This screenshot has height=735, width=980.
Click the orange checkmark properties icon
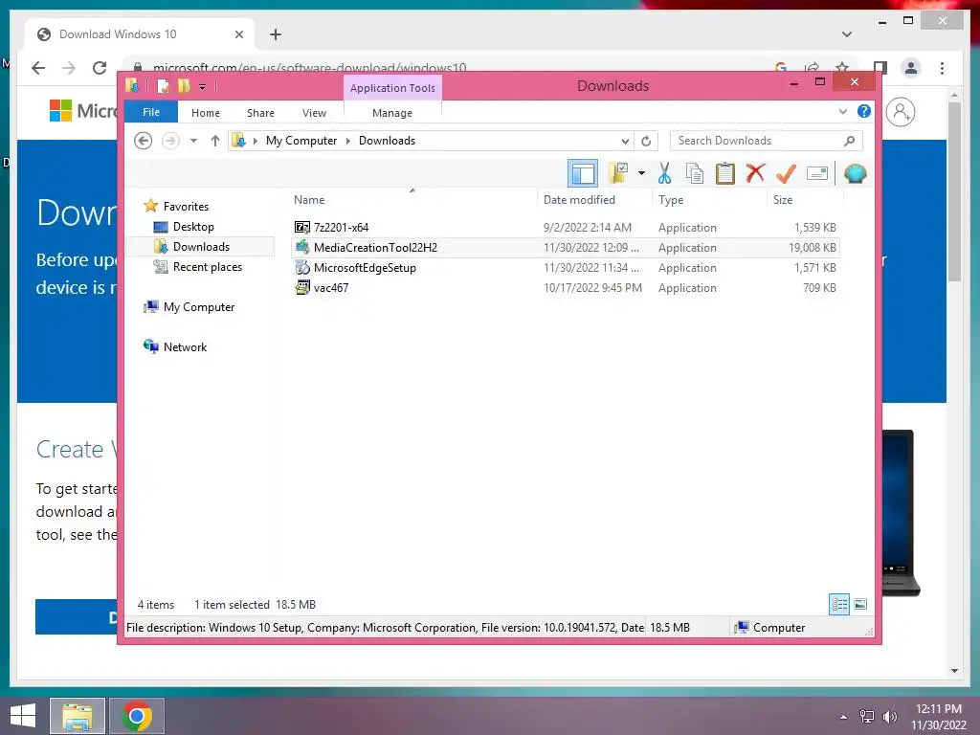point(786,174)
